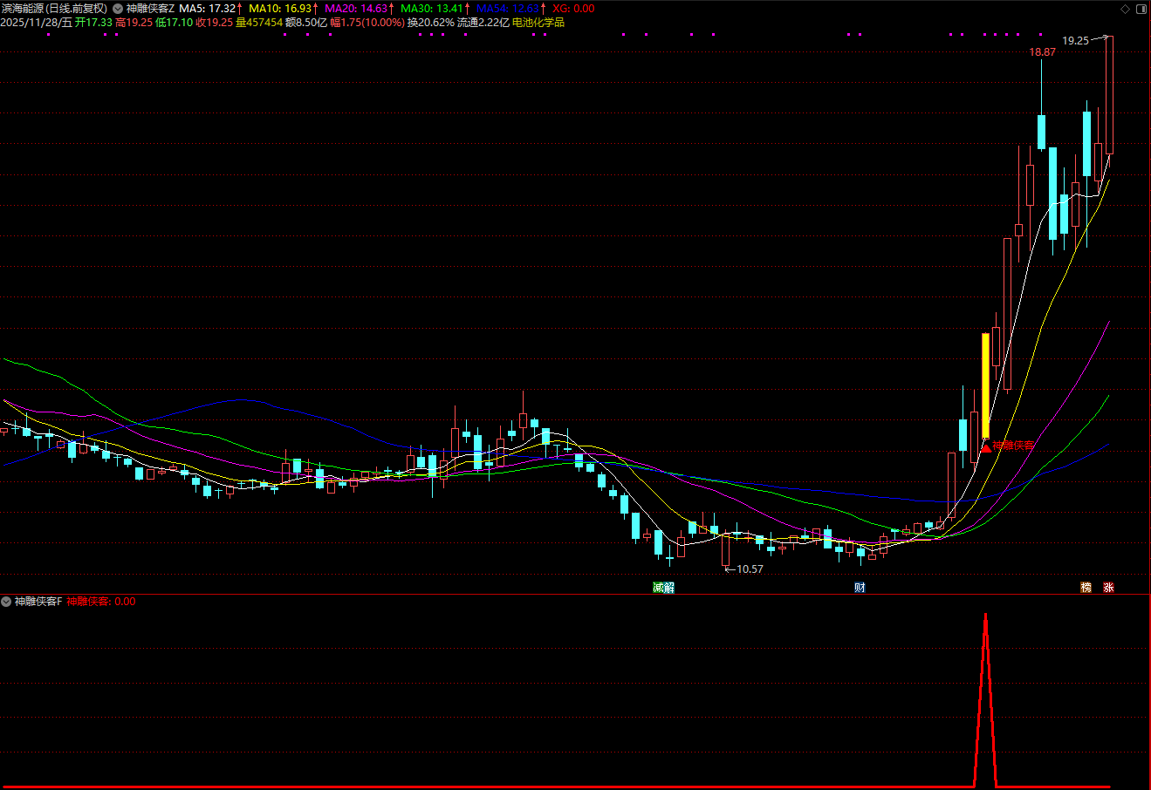Click the MA30: 13.41 green label
This screenshot has height=790, width=1151.
(432, 8)
